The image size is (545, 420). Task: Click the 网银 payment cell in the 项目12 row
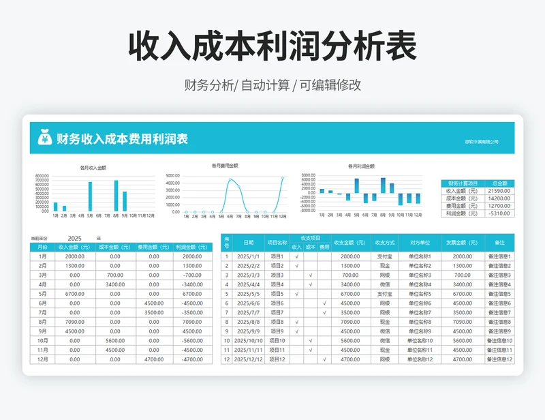tap(385, 359)
